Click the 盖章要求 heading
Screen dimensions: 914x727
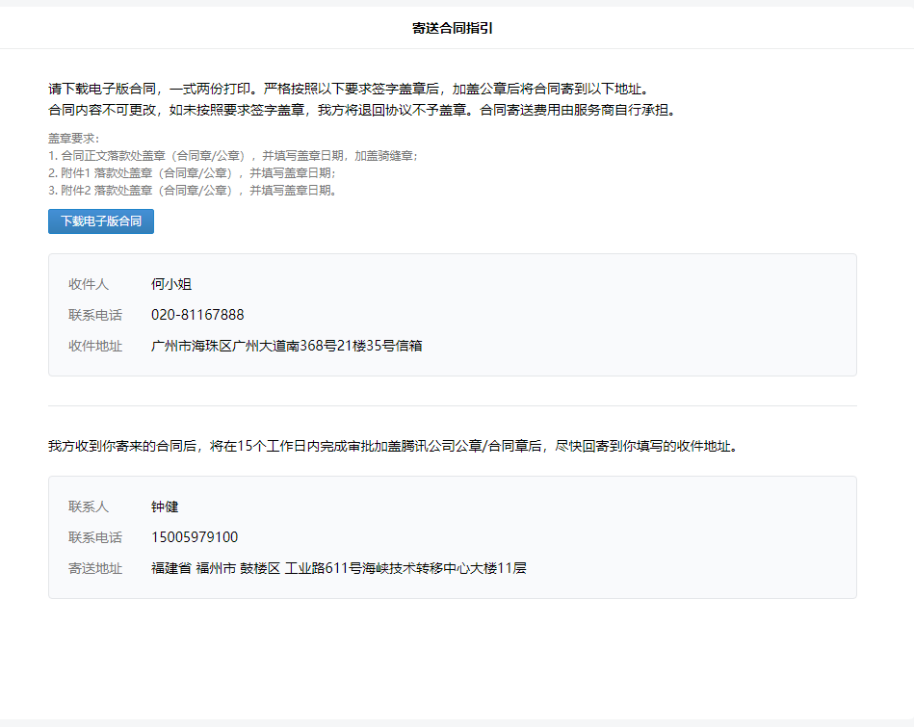(x=74, y=138)
